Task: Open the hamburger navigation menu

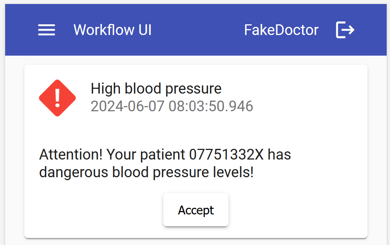Action: point(47,30)
